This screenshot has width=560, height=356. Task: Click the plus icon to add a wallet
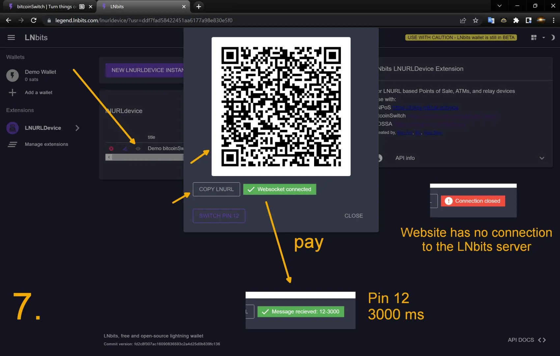point(13,93)
